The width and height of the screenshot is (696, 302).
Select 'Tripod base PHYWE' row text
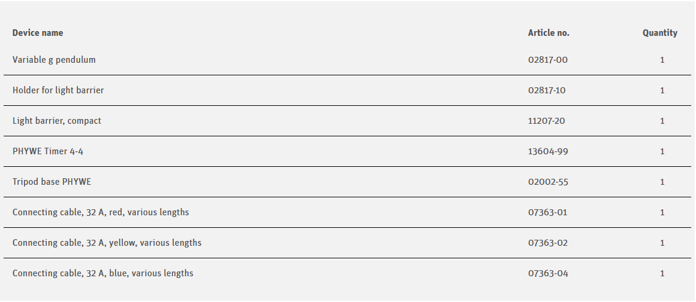[x=52, y=182]
